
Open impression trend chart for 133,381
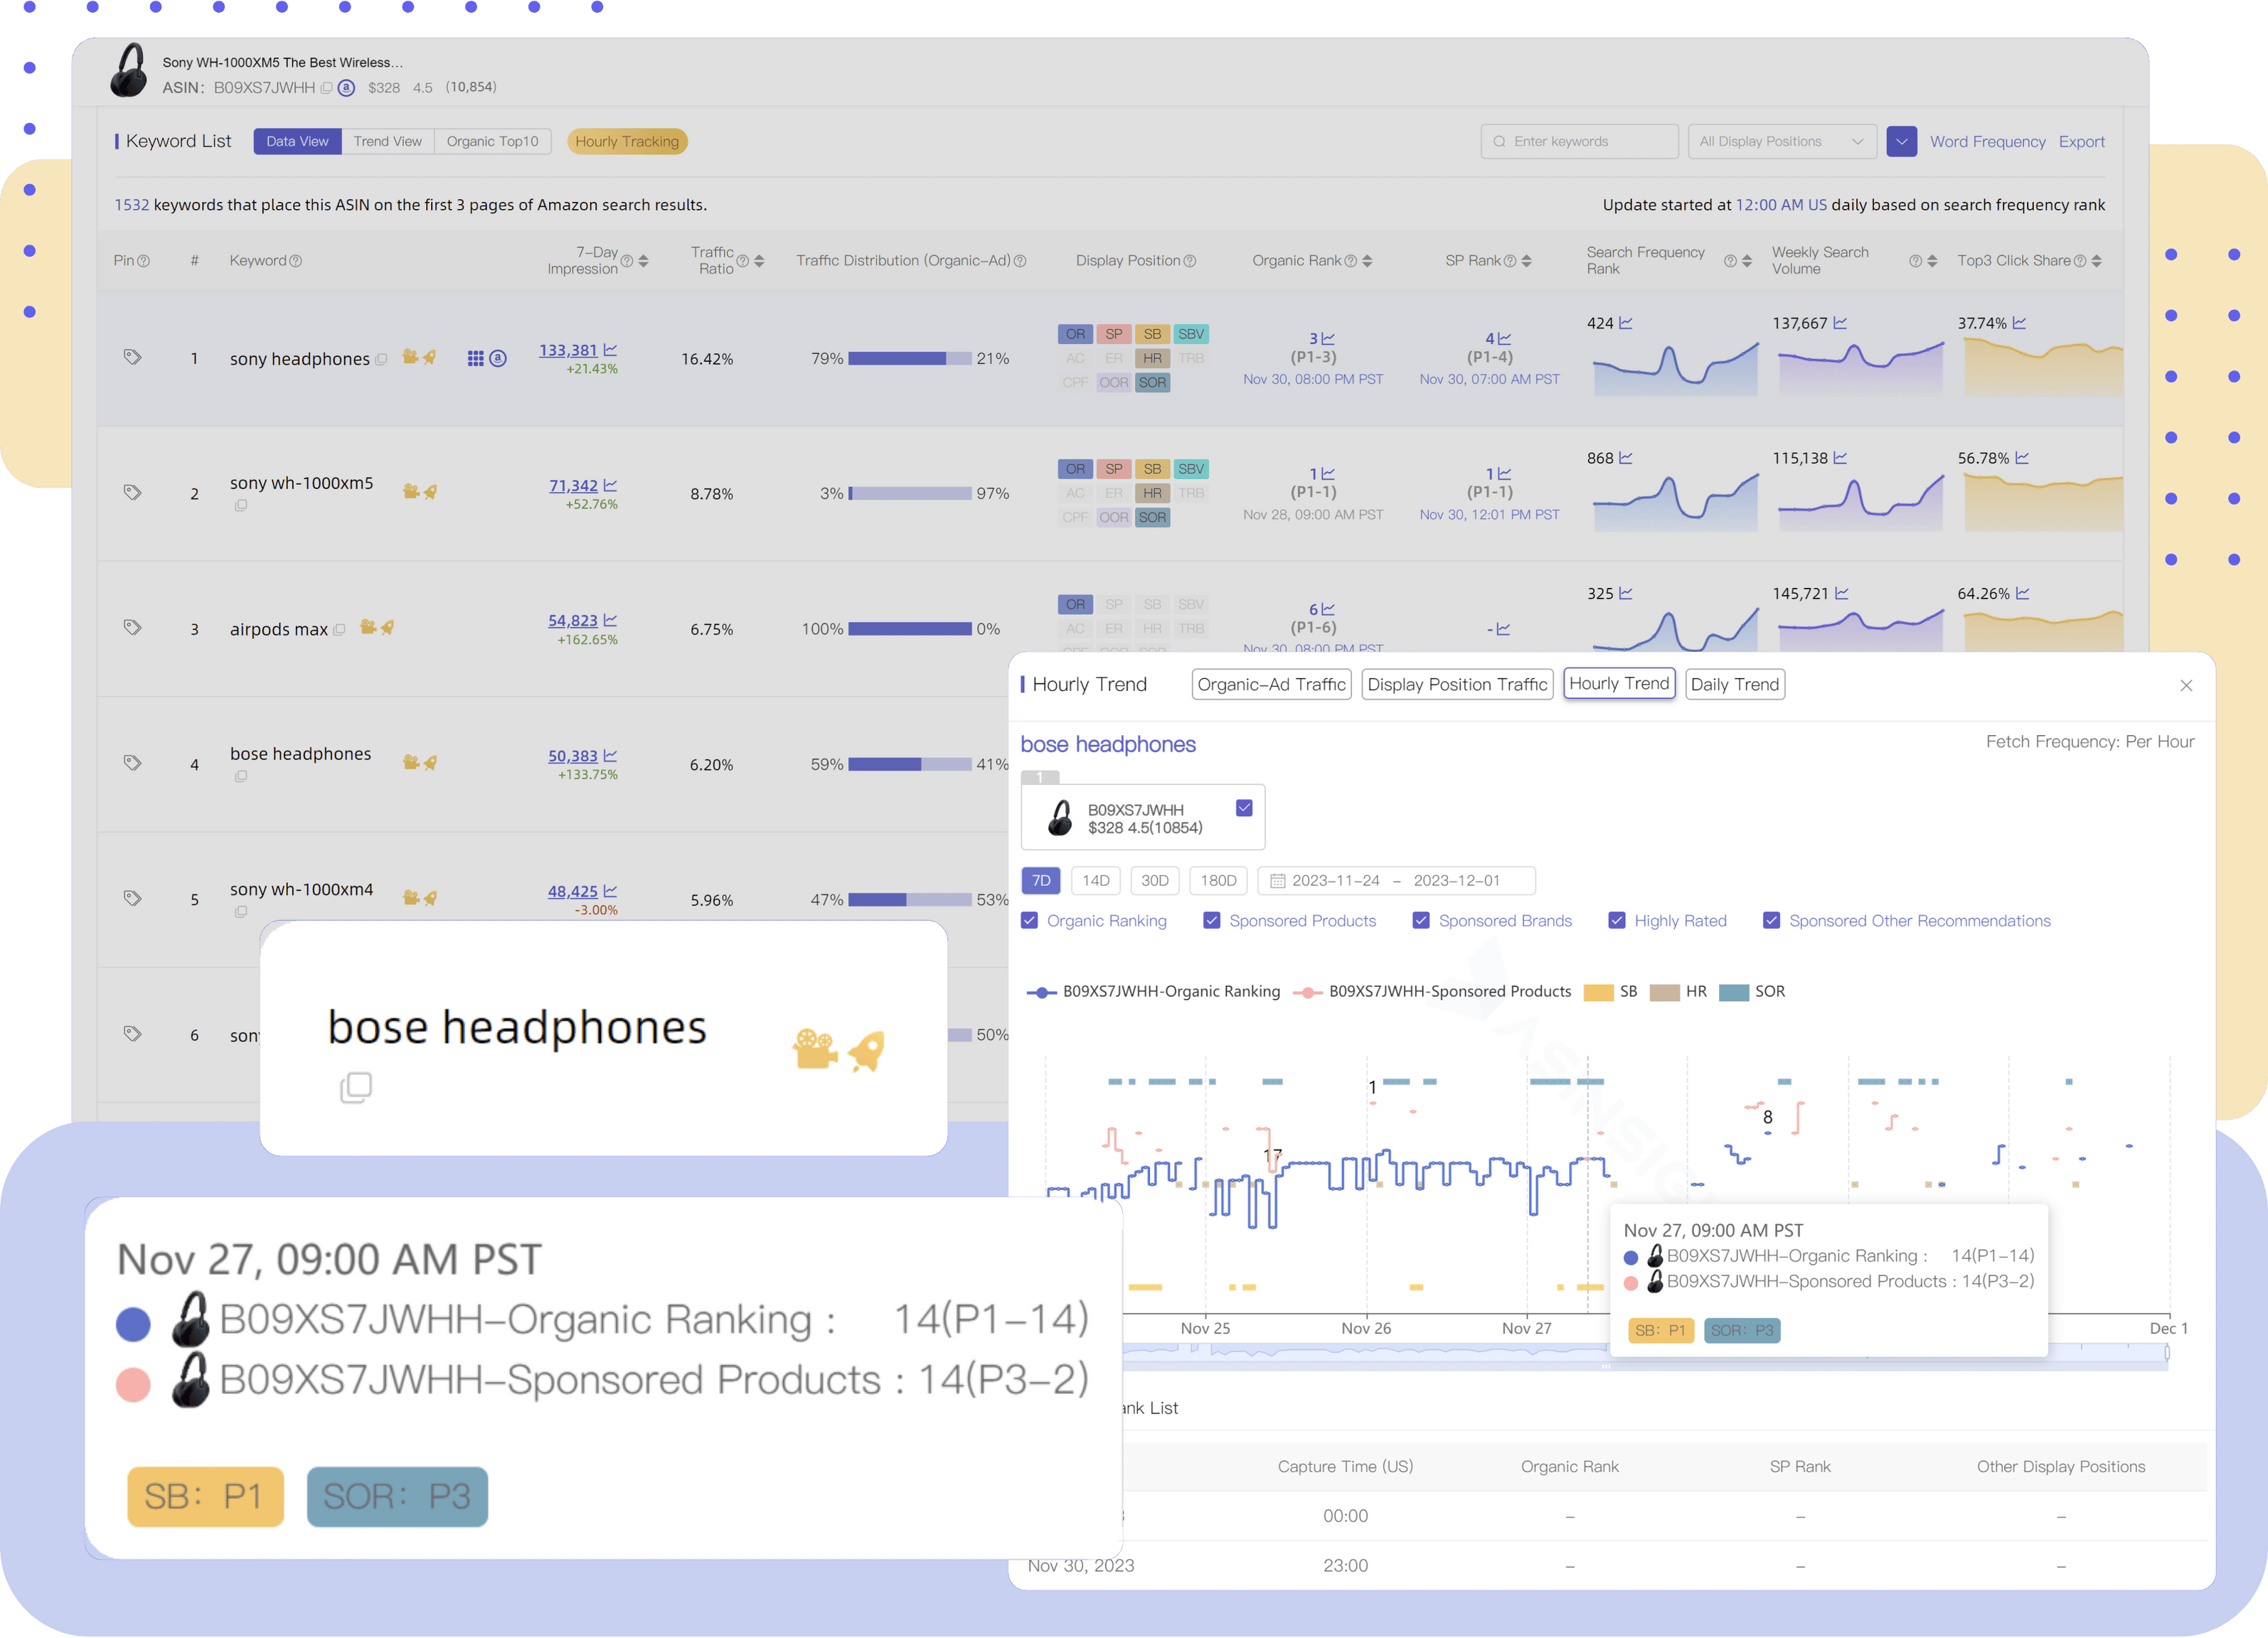point(610,350)
